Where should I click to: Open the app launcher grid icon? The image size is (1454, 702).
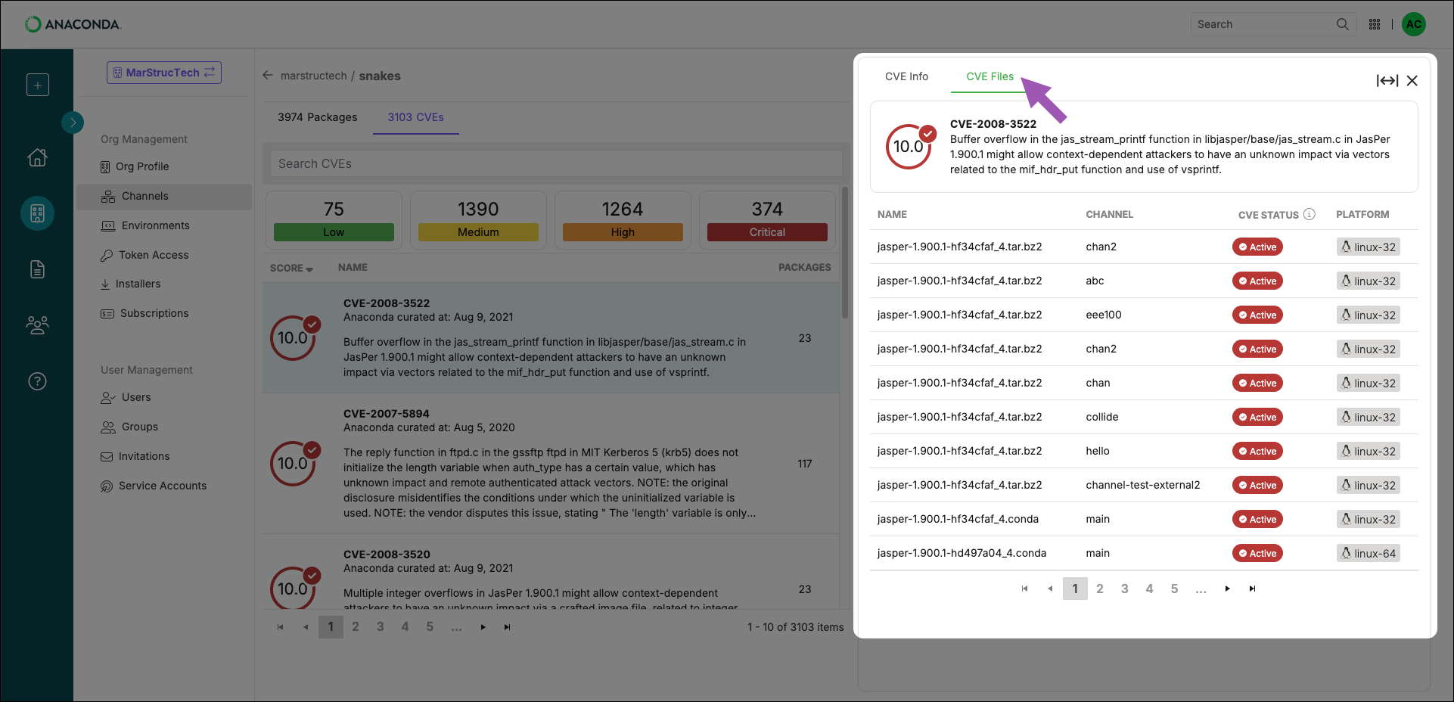click(x=1375, y=24)
